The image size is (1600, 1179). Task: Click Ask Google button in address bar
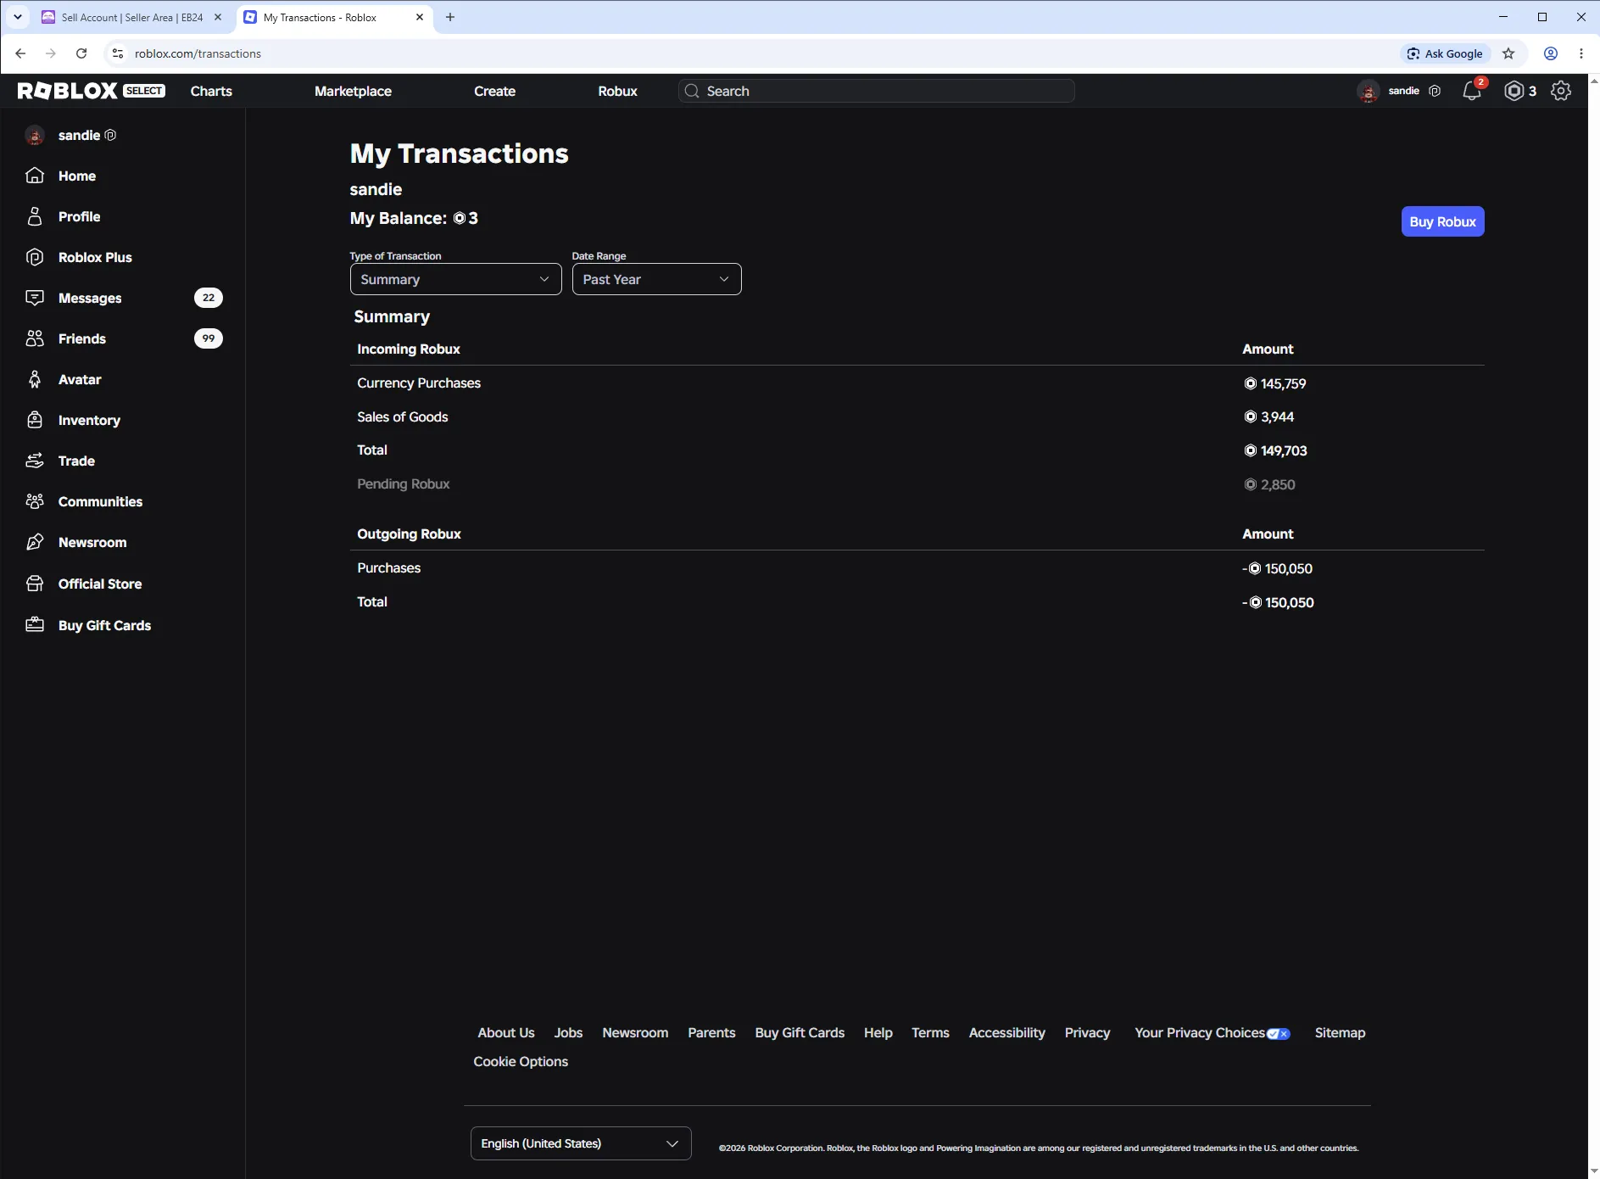1445,53
